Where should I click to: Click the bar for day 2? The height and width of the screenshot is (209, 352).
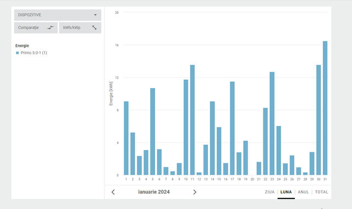tap(133, 154)
